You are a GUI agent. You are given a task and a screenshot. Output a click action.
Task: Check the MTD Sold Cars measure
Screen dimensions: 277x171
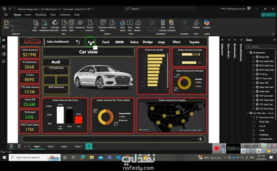pyautogui.click(x=253, y=65)
